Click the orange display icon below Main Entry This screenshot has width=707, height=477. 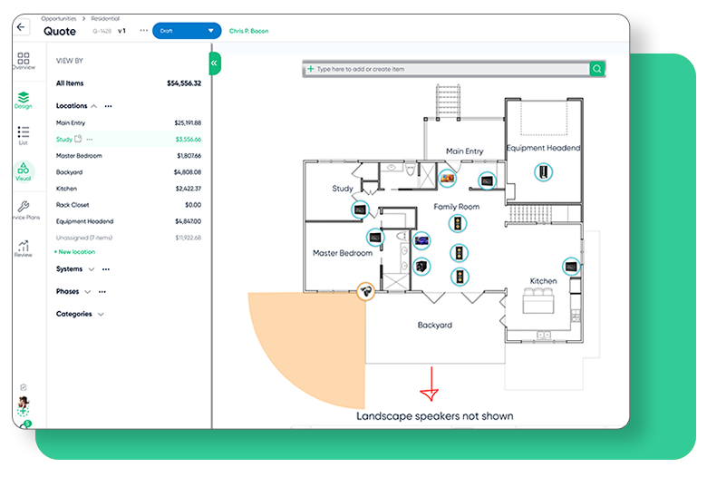(x=447, y=179)
